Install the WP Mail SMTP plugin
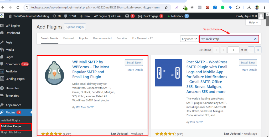The image size is (269, 137). [134, 62]
